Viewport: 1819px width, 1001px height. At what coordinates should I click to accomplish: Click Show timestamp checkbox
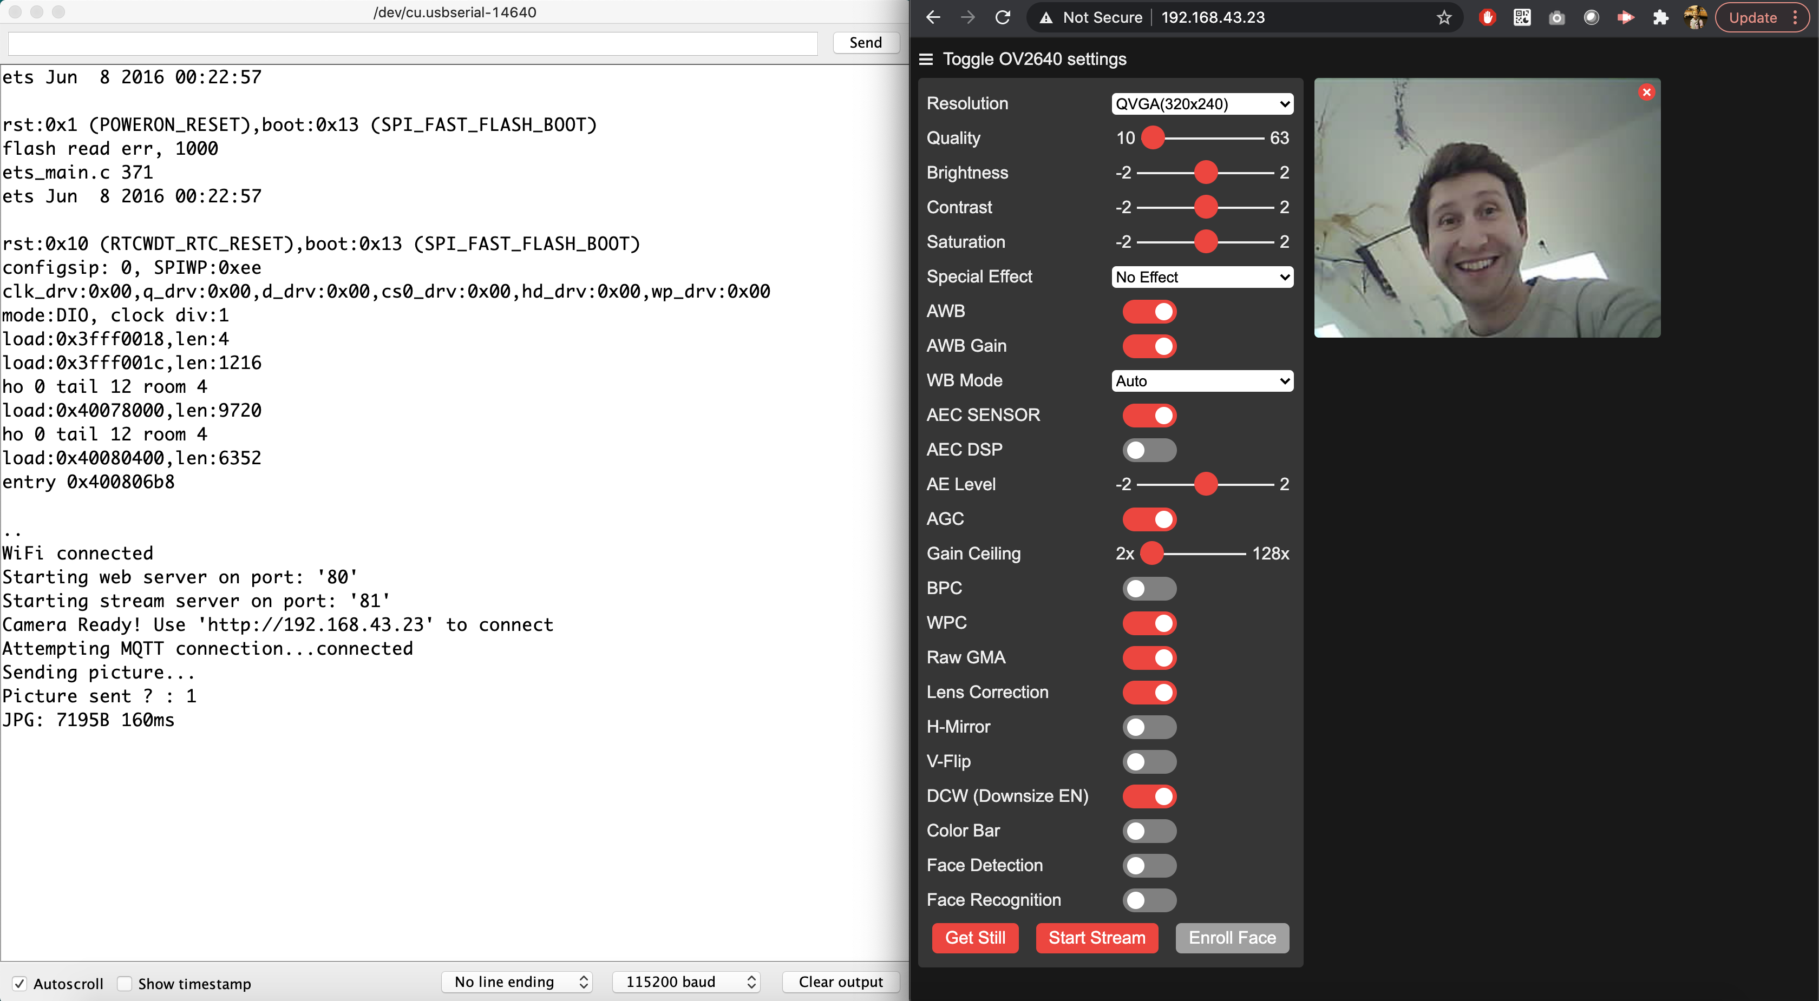(x=123, y=983)
